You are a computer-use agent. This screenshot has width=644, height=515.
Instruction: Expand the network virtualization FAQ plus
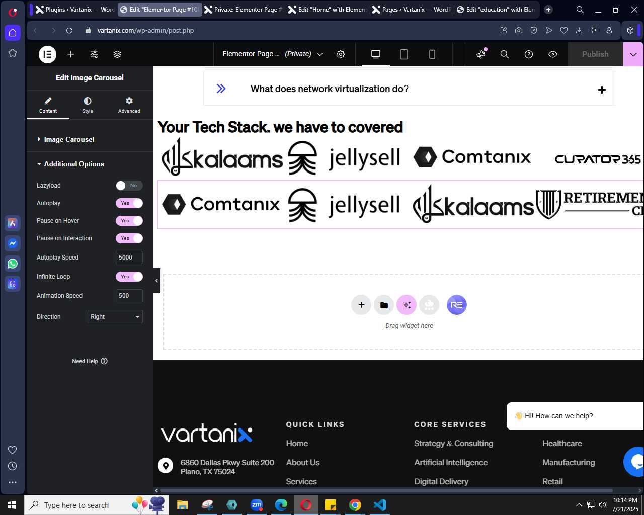602,90
